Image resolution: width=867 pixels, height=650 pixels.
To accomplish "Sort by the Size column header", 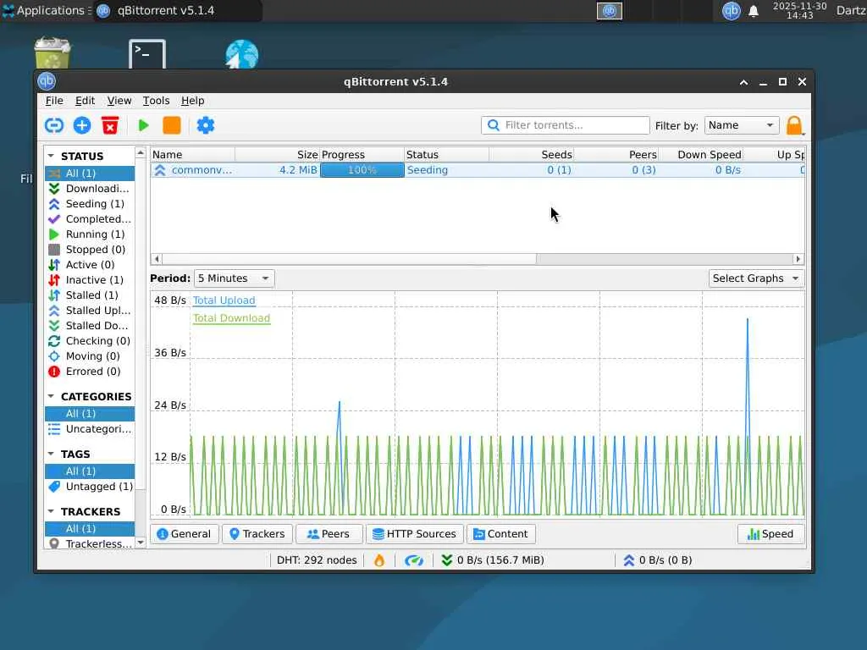I will pos(277,155).
